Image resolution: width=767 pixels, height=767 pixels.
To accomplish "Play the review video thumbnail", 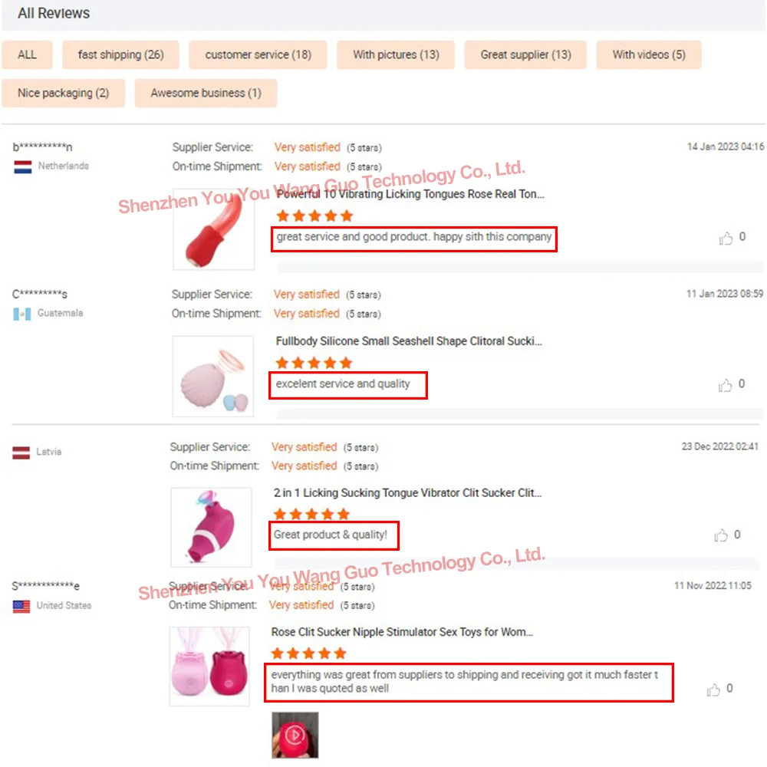I will (x=295, y=736).
